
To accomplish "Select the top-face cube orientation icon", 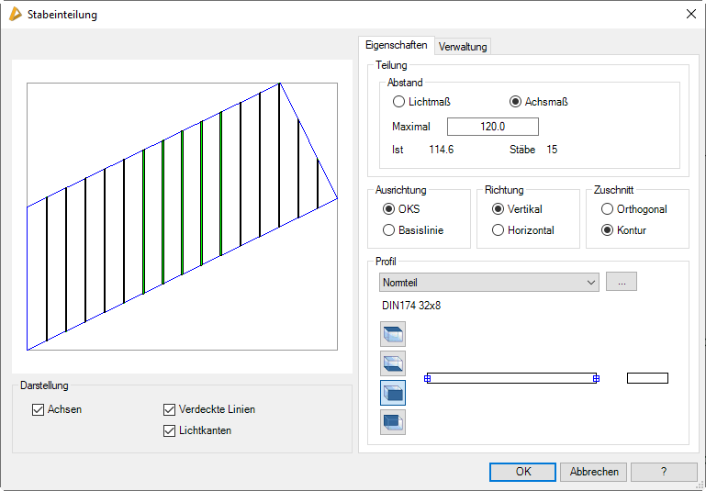I will coord(393,332).
